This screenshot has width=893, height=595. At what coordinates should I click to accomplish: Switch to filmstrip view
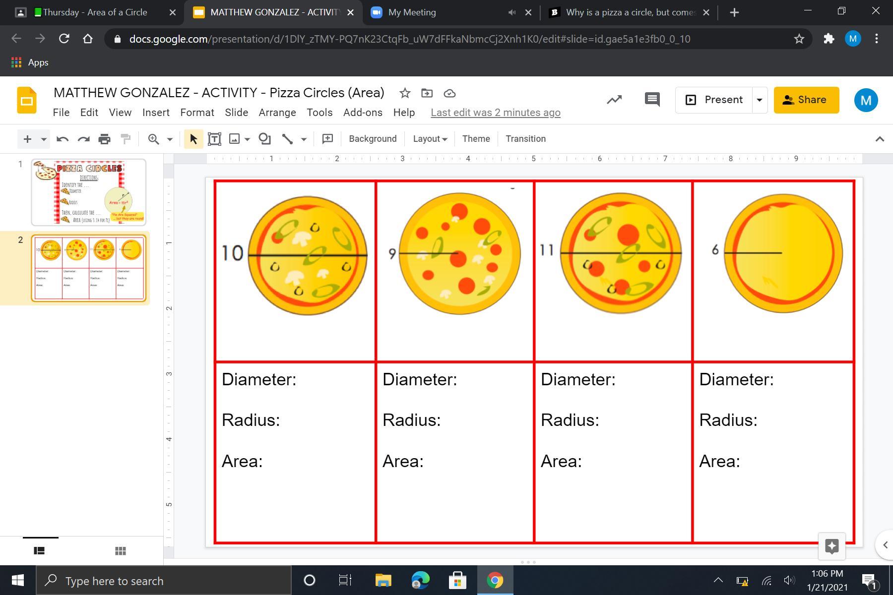coord(39,551)
